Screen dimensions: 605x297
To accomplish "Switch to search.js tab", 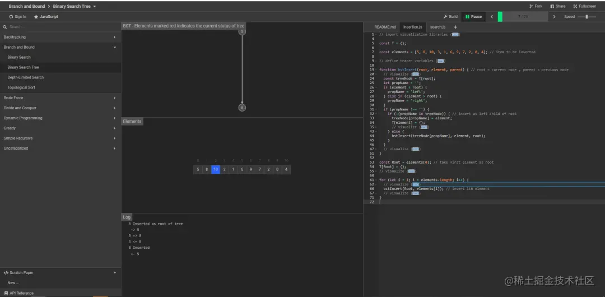I will point(438,27).
